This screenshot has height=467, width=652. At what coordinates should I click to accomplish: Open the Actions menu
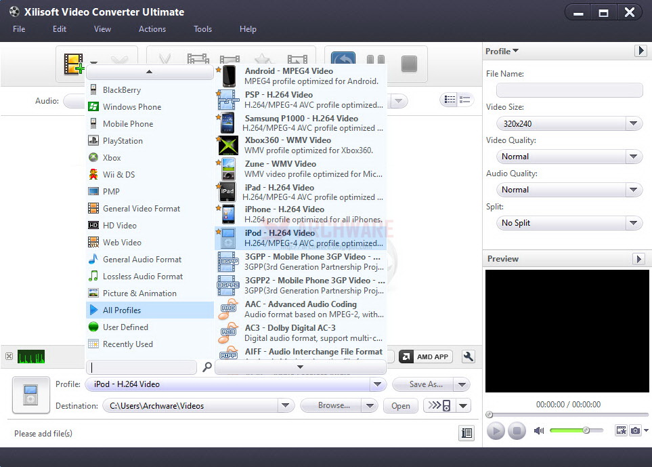[x=152, y=29]
